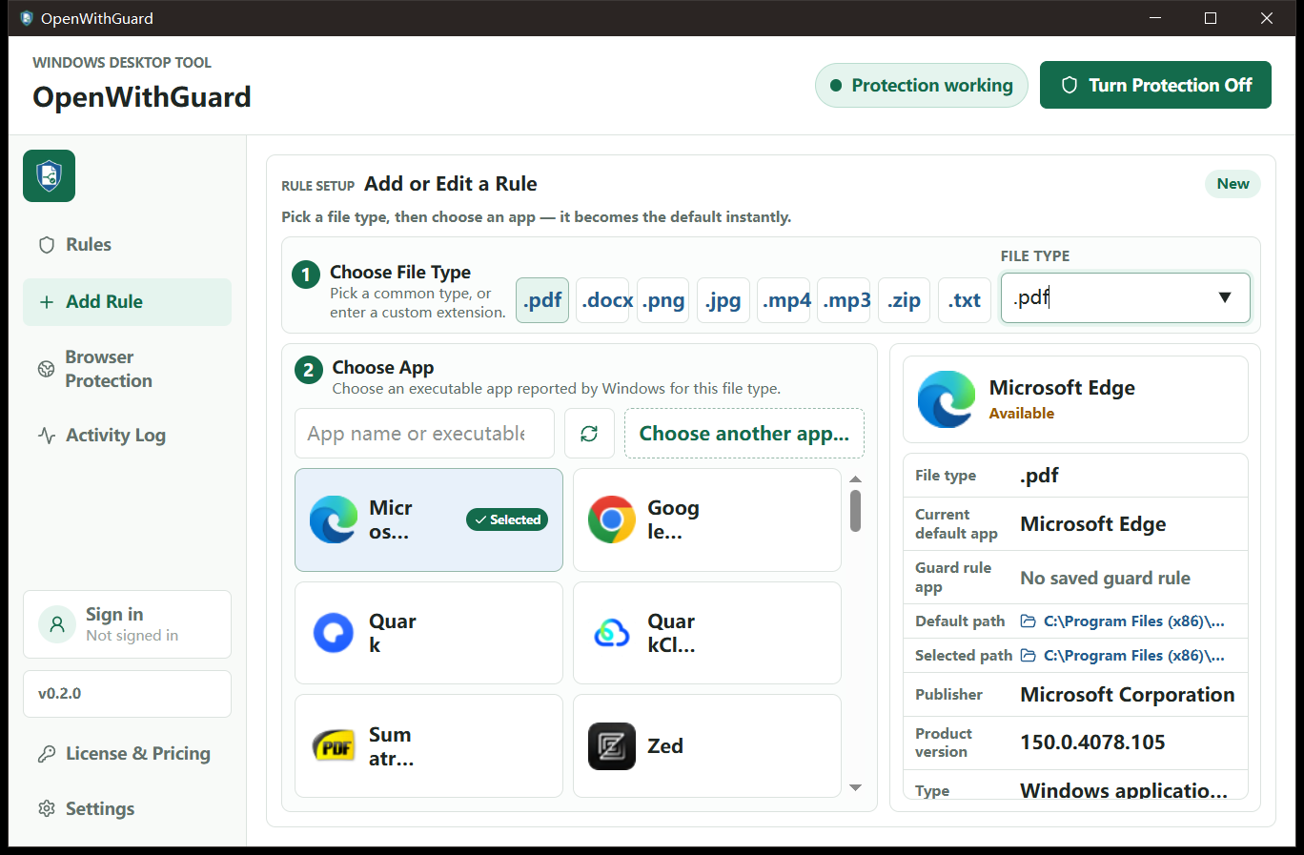
Task: Select the .png file type chip
Action: click(662, 300)
